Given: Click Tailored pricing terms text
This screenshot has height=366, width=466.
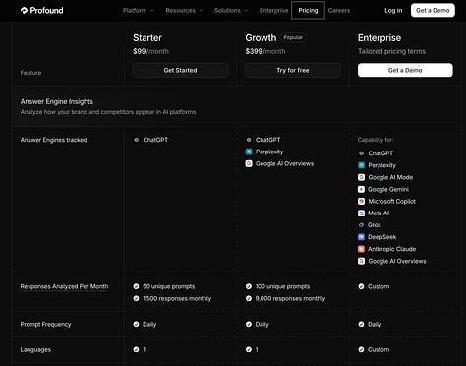Looking at the screenshot, I should [391, 51].
